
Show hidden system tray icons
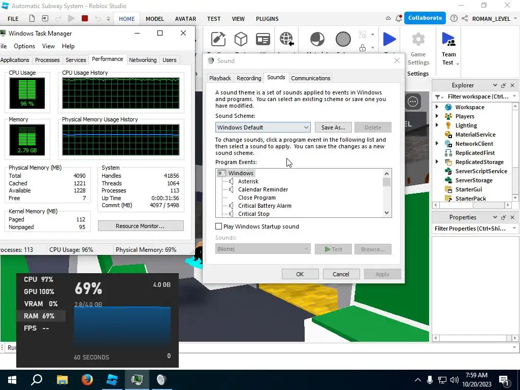point(418,380)
